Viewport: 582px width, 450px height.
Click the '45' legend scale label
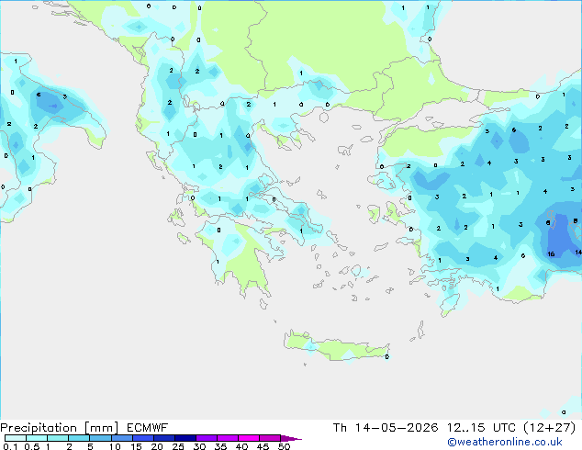(x=263, y=446)
